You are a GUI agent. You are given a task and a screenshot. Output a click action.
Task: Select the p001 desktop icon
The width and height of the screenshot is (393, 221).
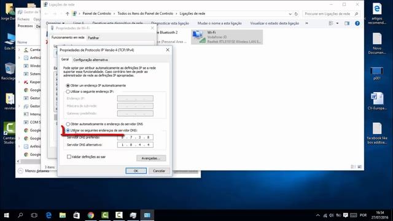point(376,73)
